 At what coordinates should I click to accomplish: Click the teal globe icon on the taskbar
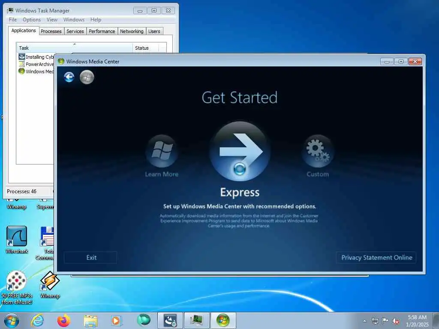point(143,320)
